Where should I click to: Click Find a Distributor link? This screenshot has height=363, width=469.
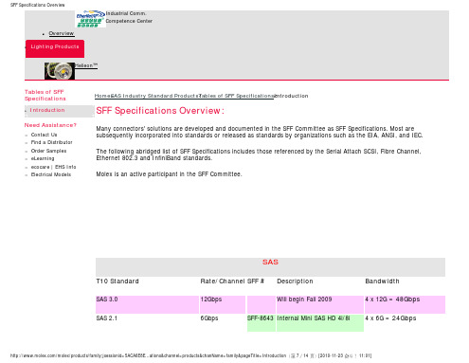(52, 142)
